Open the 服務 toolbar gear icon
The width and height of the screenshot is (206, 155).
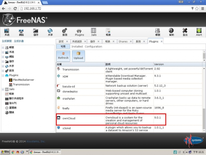pos(64,32)
